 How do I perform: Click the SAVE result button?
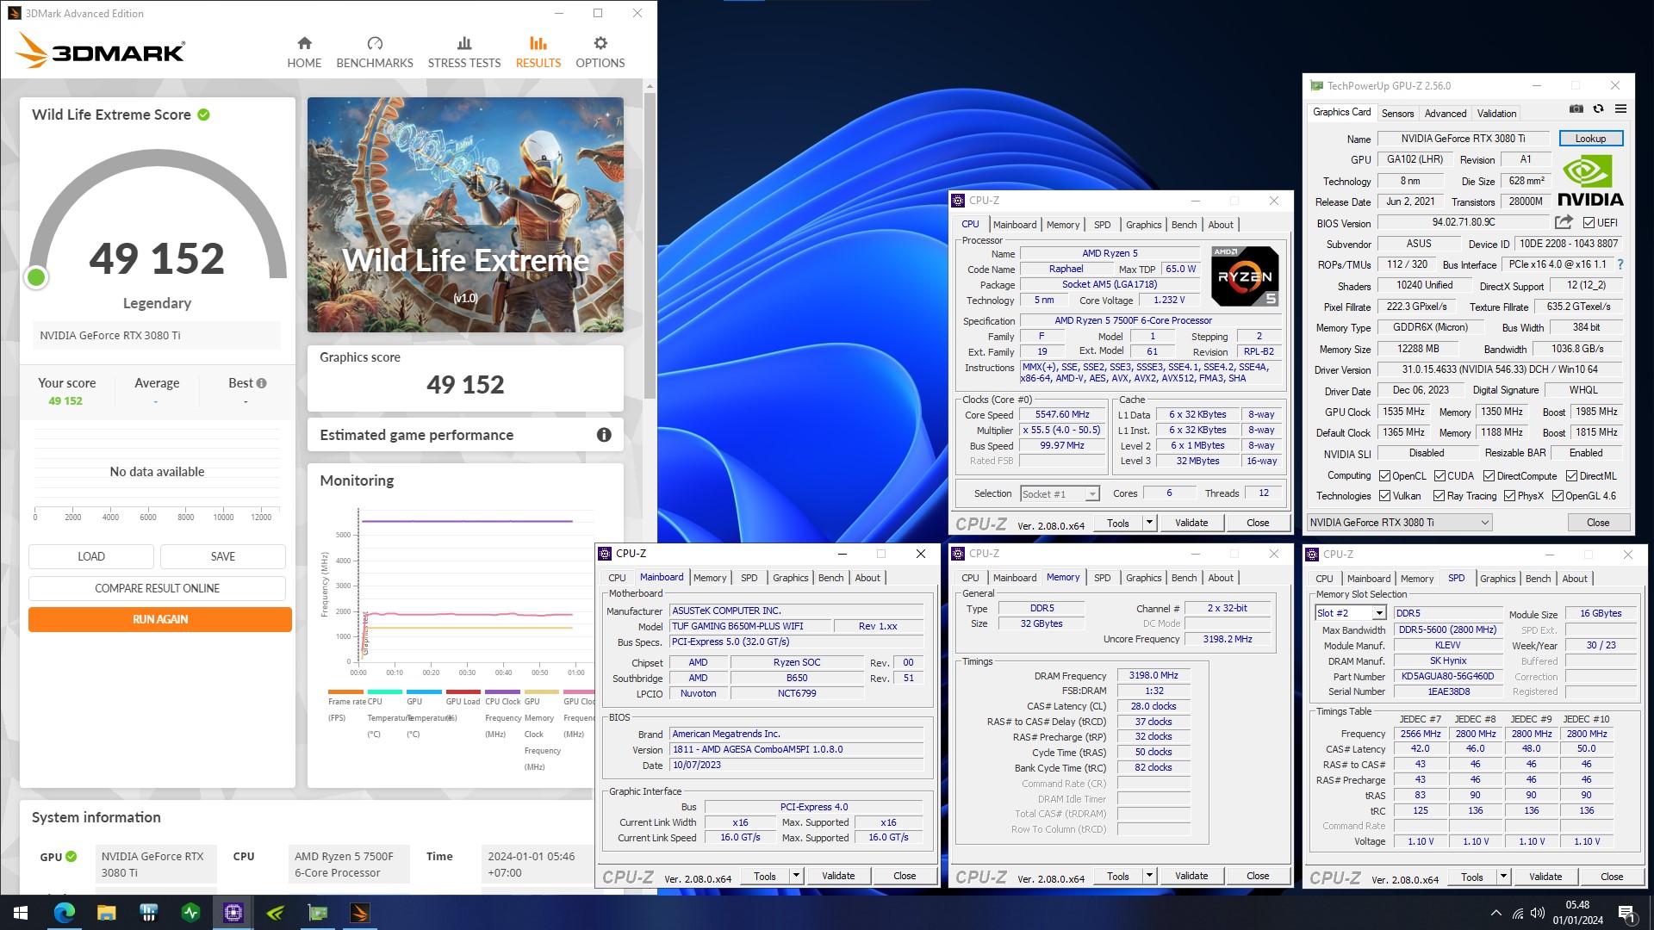point(223,556)
